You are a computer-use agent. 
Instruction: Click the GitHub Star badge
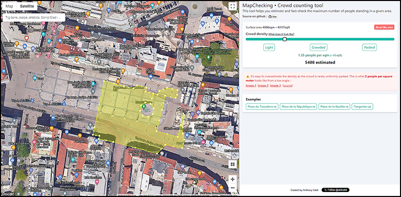(273, 16)
